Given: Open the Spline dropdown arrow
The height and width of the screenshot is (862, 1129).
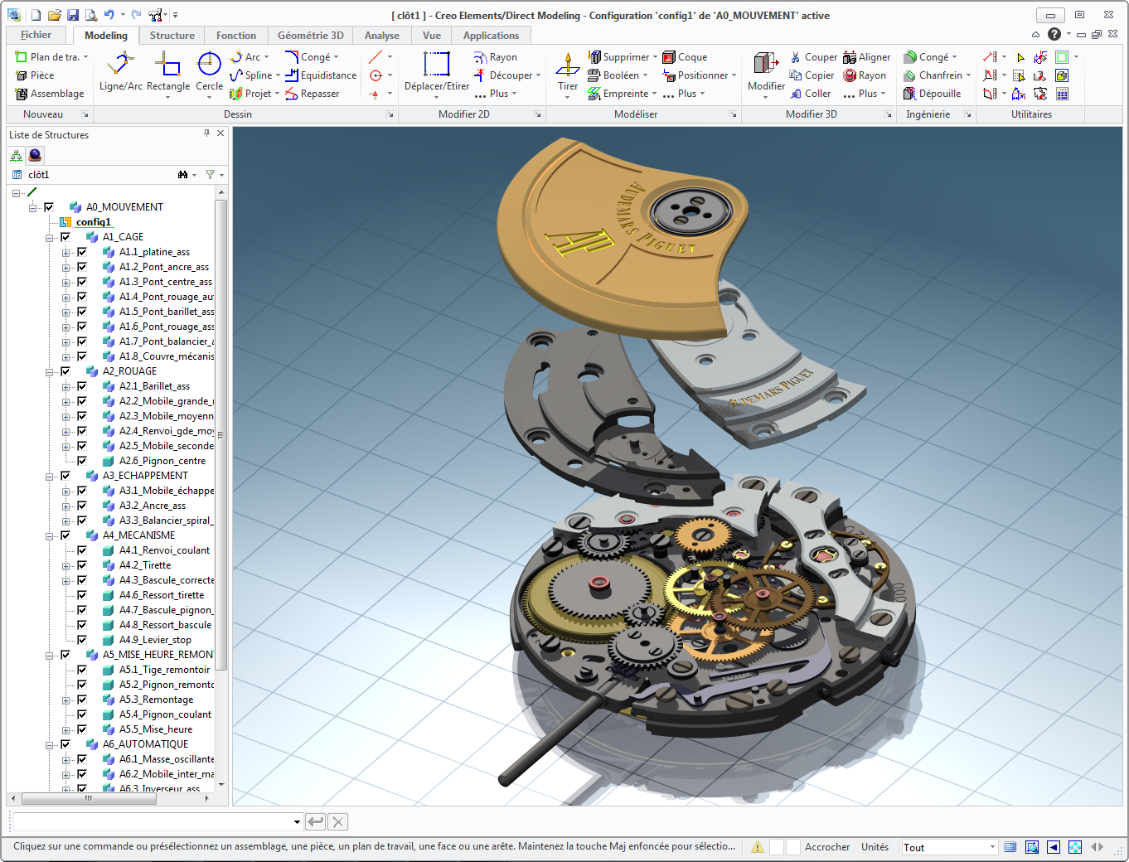Looking at the screenshot, I should click(278, 75).
